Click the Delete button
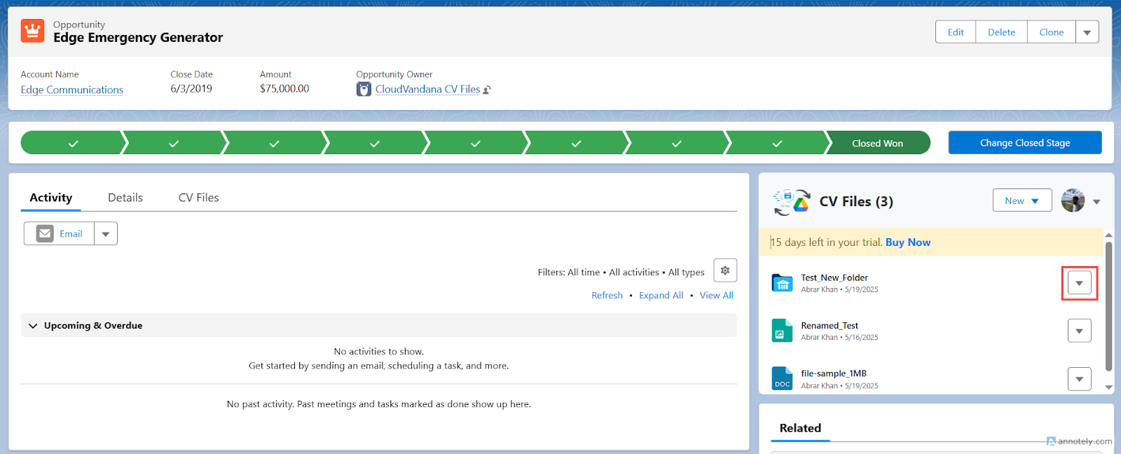1121x454 pixels. pyautogui.click(x=1002, y=32)
